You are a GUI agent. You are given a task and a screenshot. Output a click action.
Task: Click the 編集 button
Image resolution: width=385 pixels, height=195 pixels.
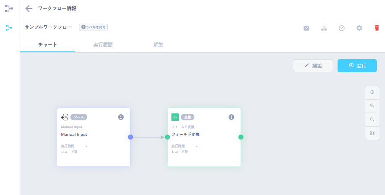click(313, 66)
